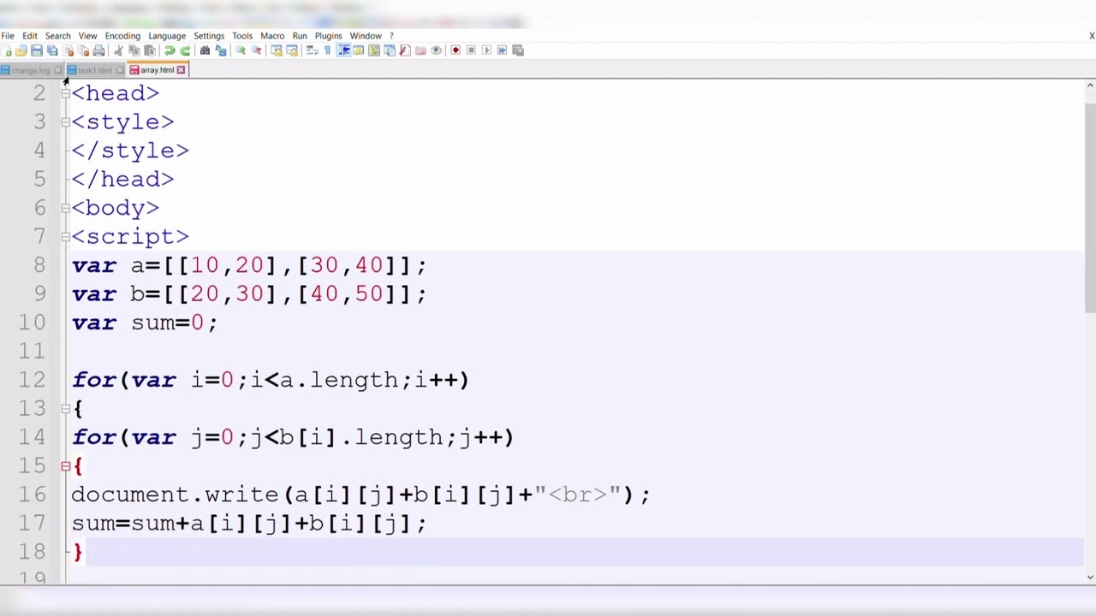Viewport: 1096px width, 616px height.
Task: Collapse the script tag fold marker
Action: pyautogui.click(x=66, y=237)
